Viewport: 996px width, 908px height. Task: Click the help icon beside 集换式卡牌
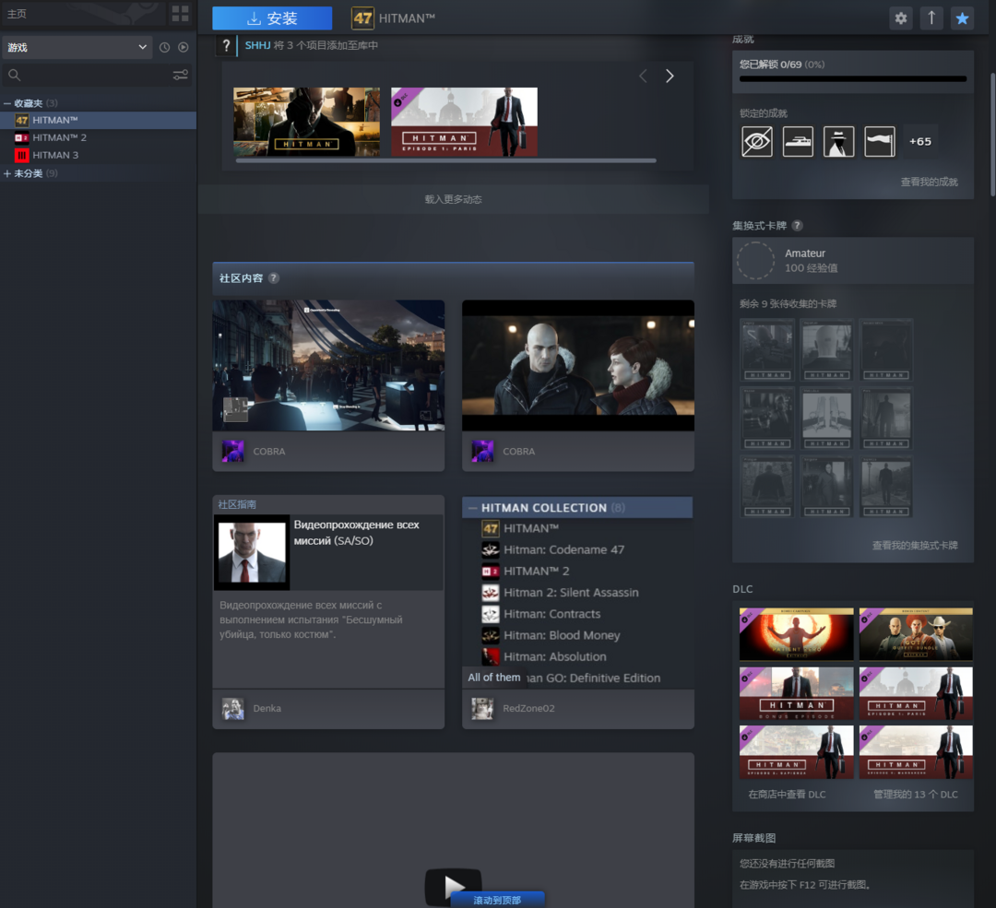pyautogui.click(x=797, y=226)
